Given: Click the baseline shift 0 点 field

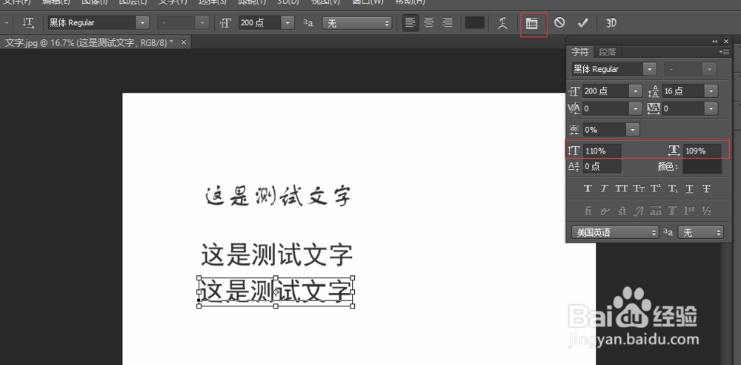Looking at the screenshot, I should [602, 167].
